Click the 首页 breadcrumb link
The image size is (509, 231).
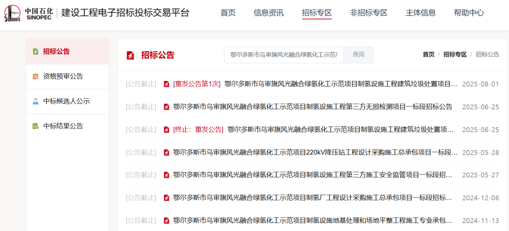click(x=428, y=55)
